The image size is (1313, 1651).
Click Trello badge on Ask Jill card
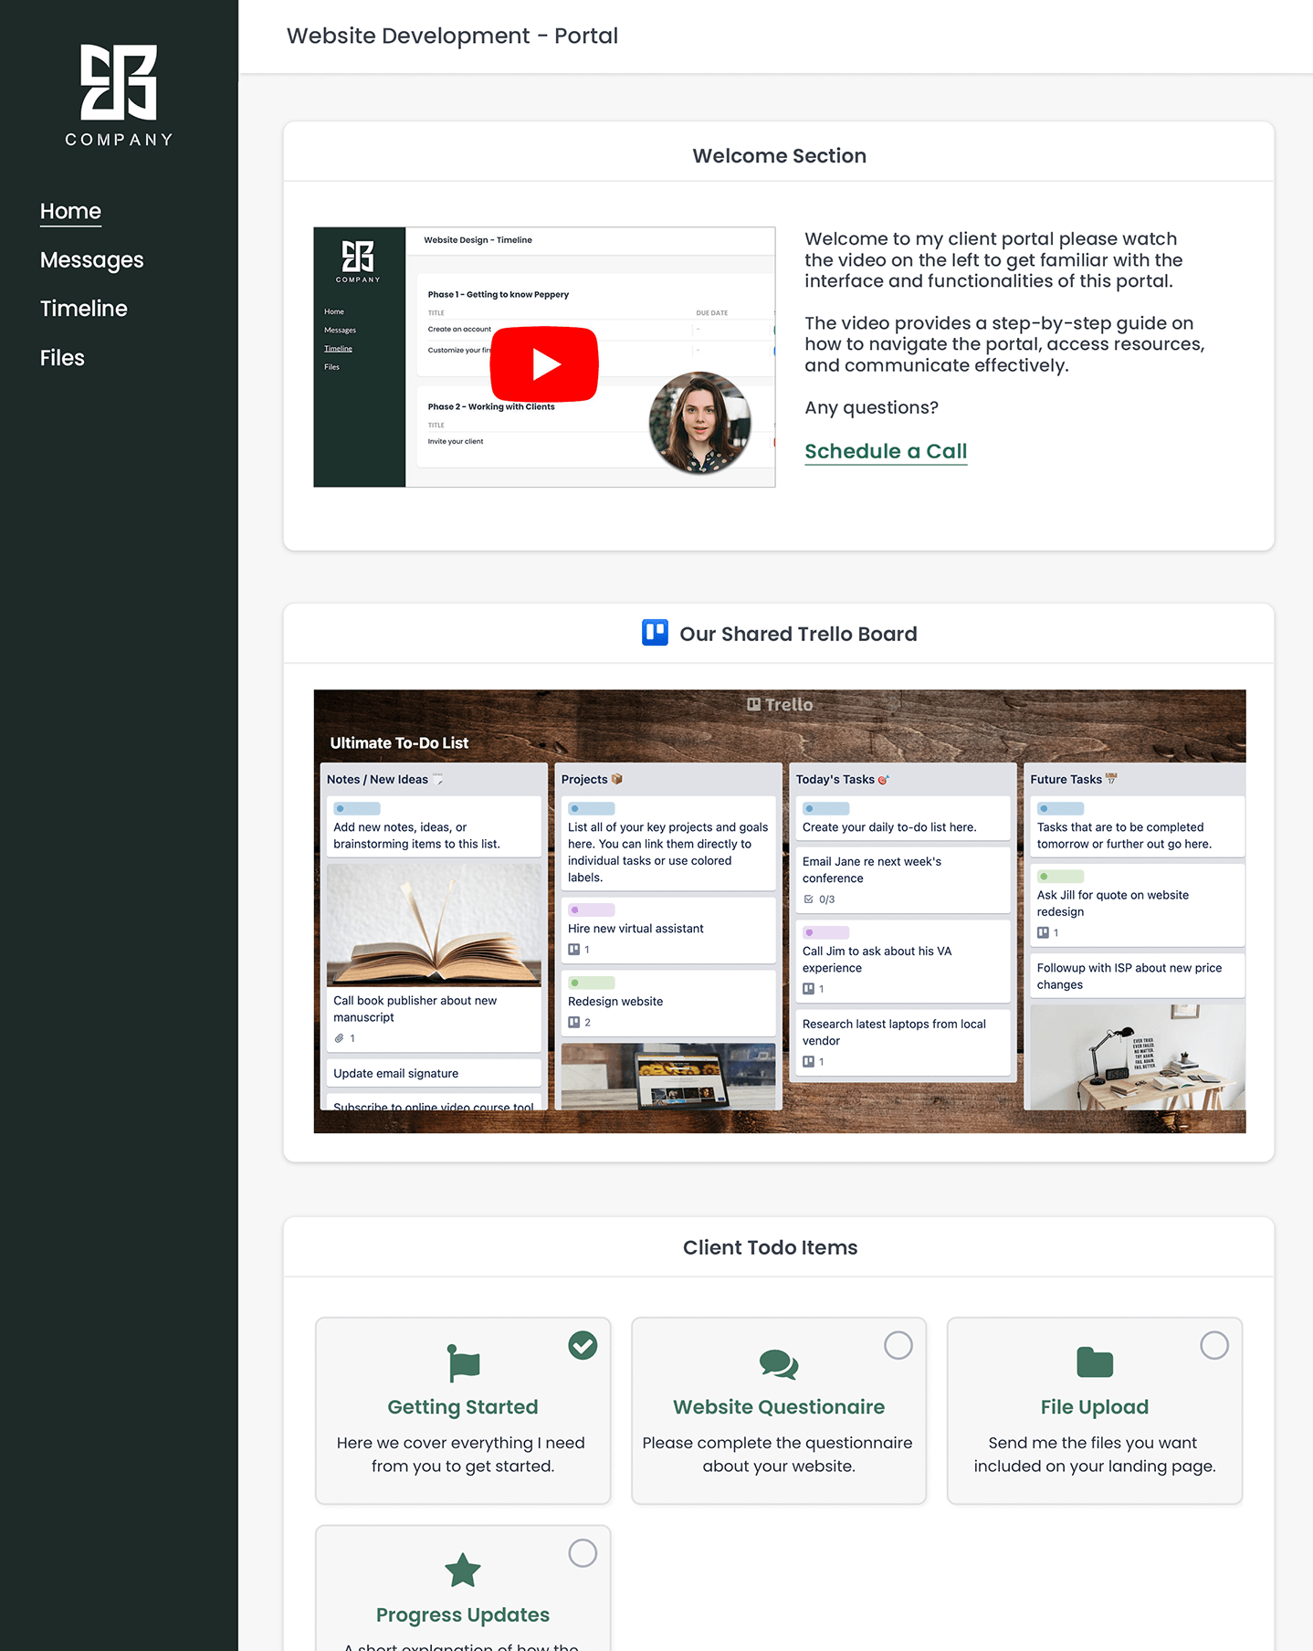tap(1044, 932)
